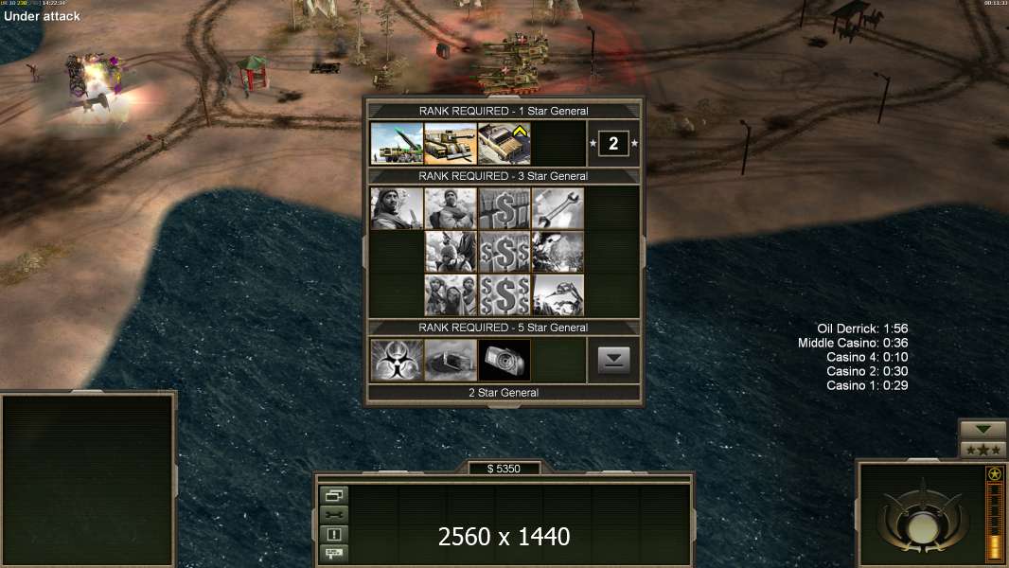Select the biohazard Anthrax Bomb power
Viewport: 1009px width, 568px height.
coord(397,361)
